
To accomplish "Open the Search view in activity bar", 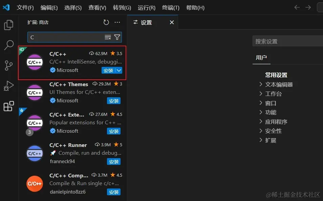I will pos(9,45).
